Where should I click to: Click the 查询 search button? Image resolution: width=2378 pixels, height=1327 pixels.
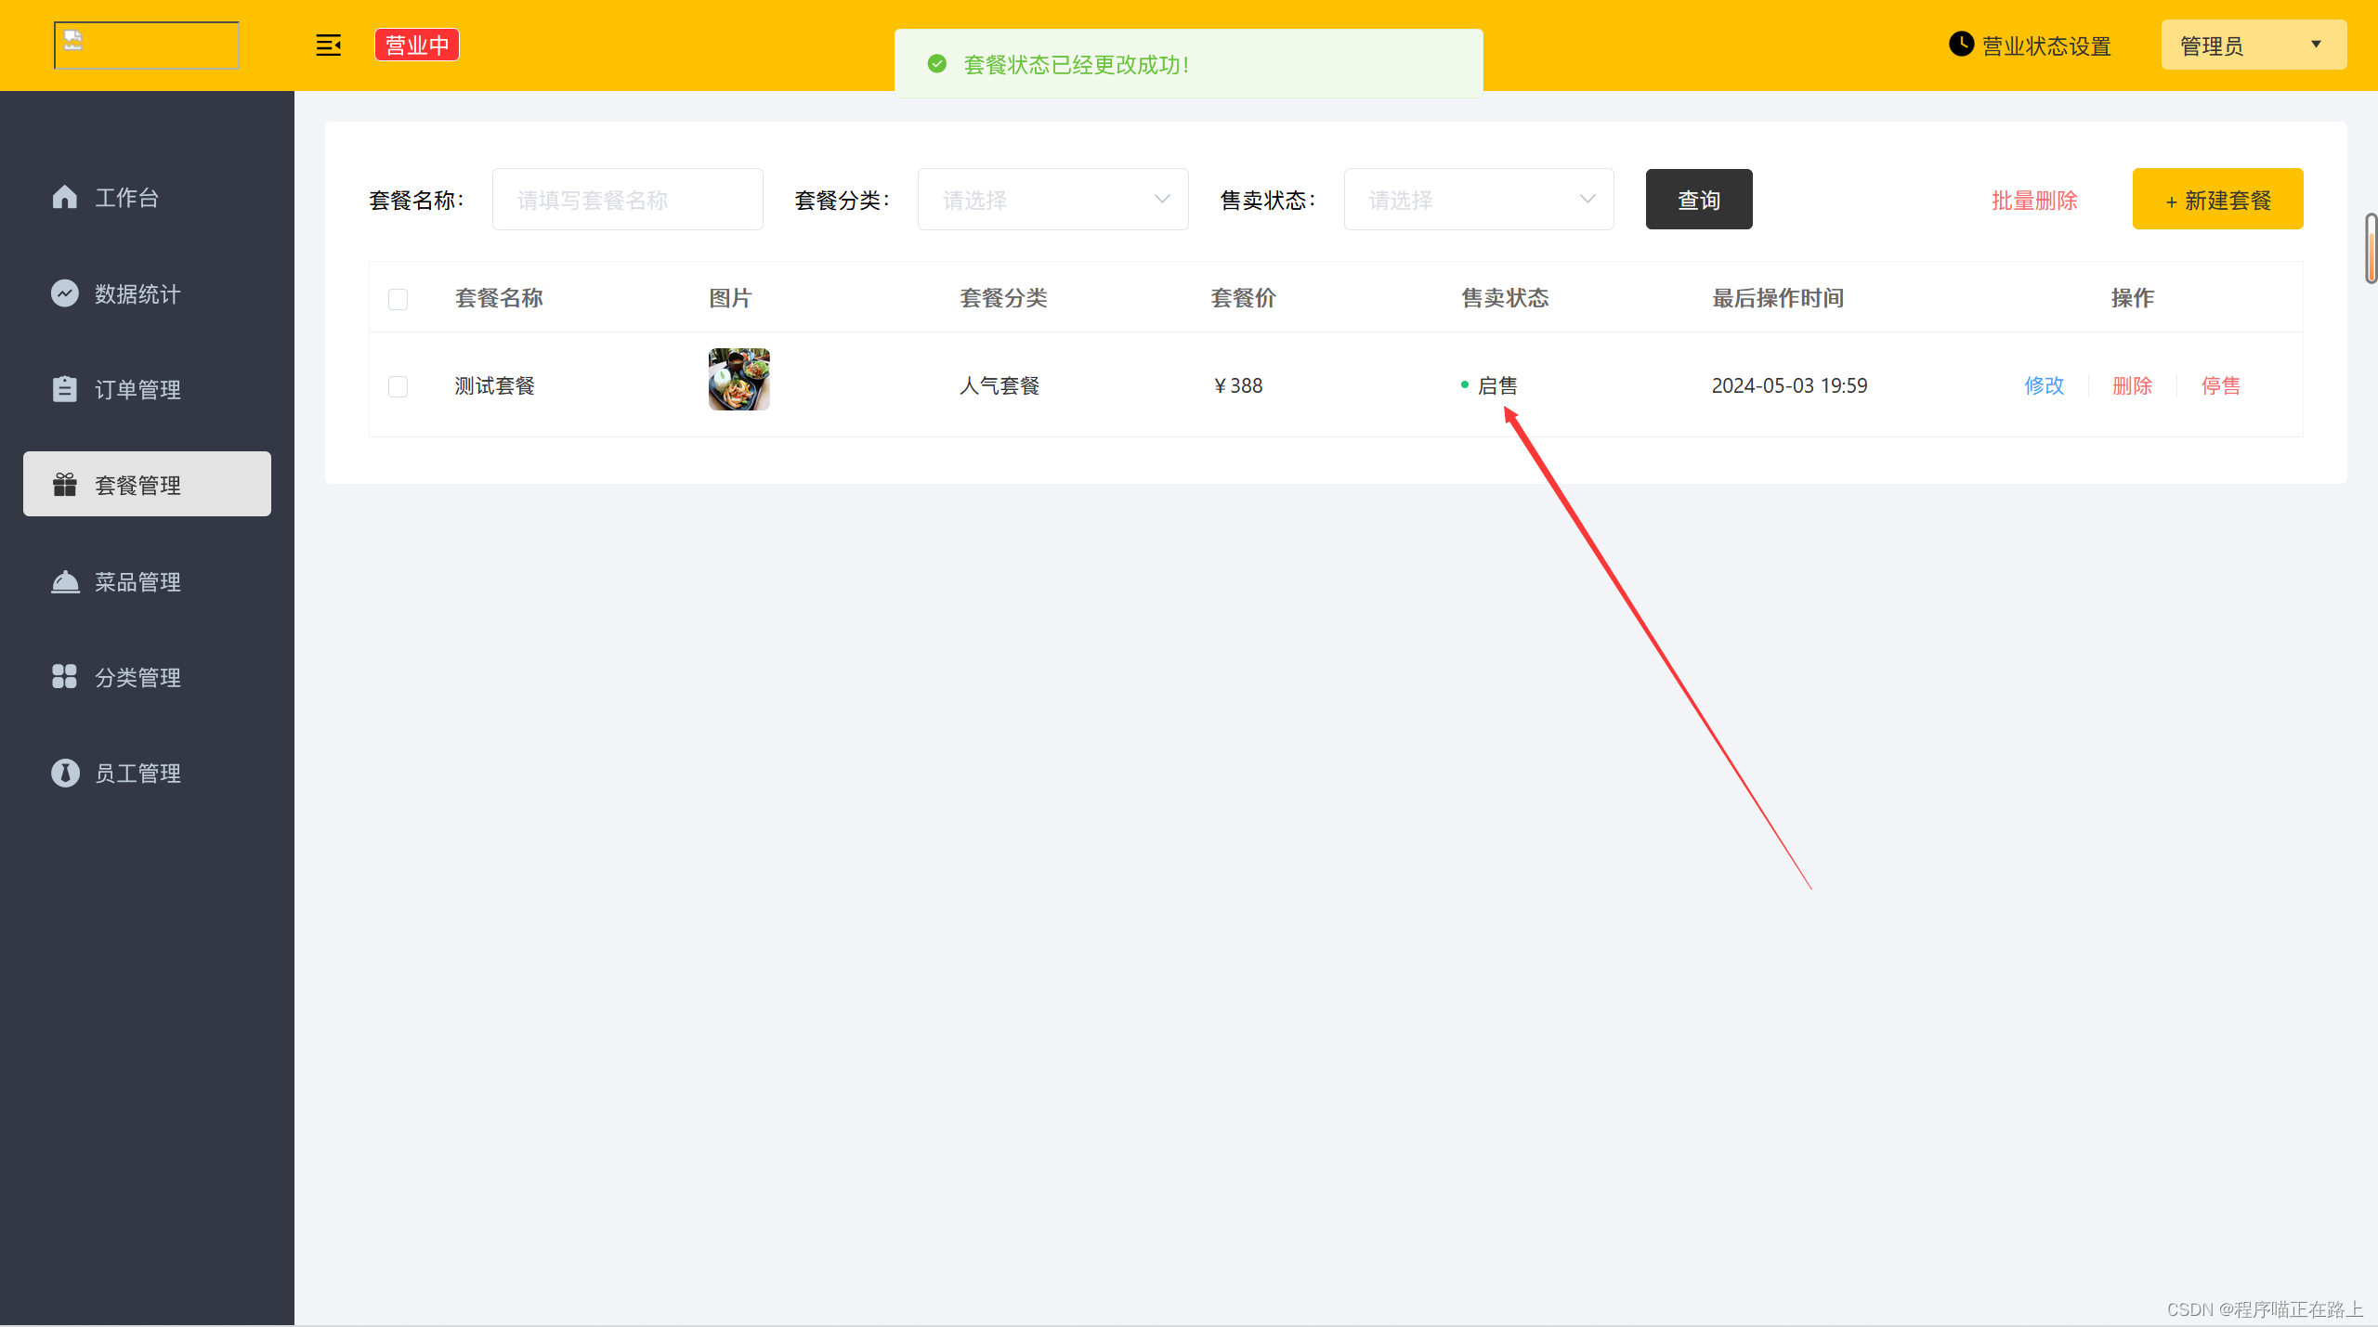(x=1698, y=199)
